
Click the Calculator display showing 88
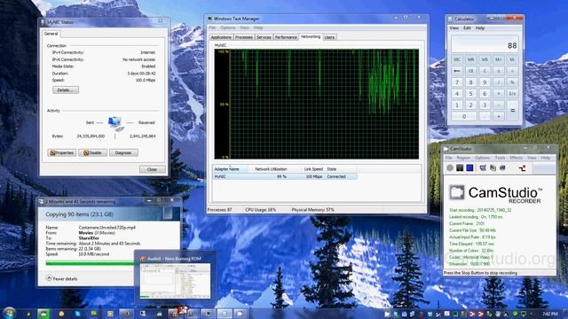coord(485,44)
